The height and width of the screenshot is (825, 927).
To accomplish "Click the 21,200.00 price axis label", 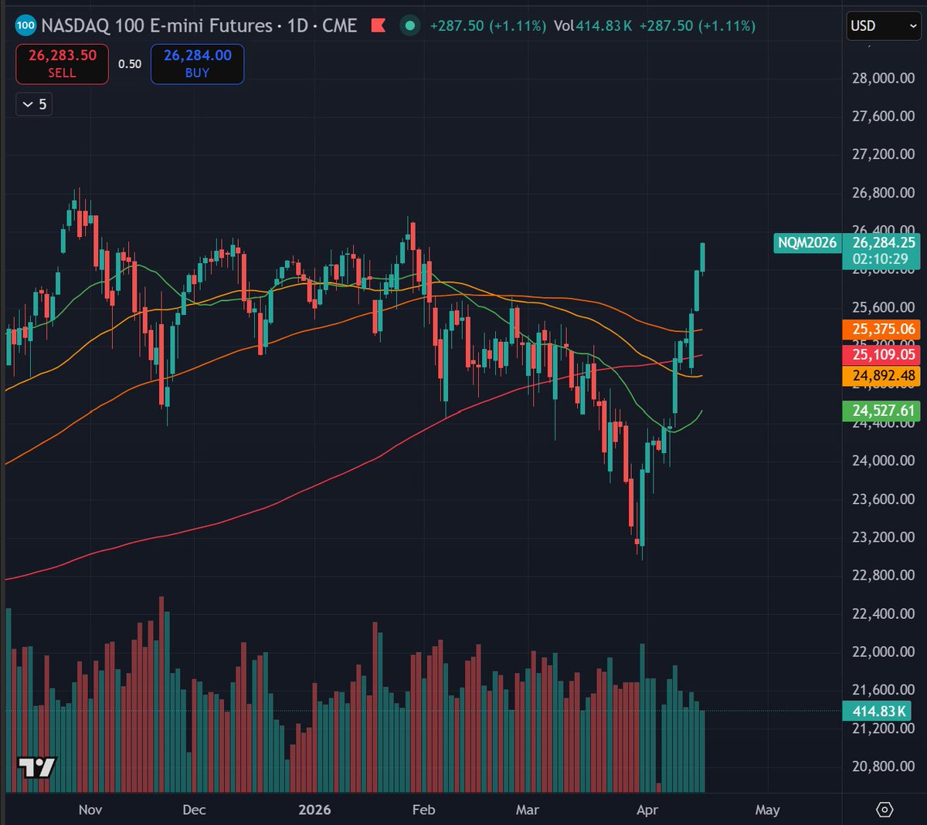I will point(884,728).
